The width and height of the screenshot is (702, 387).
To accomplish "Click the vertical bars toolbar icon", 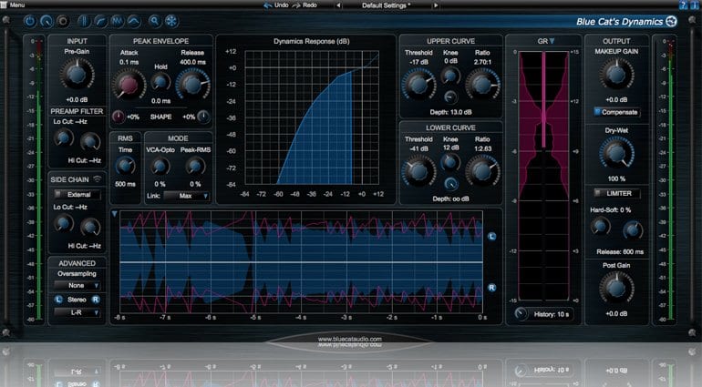I will [84, 21].
